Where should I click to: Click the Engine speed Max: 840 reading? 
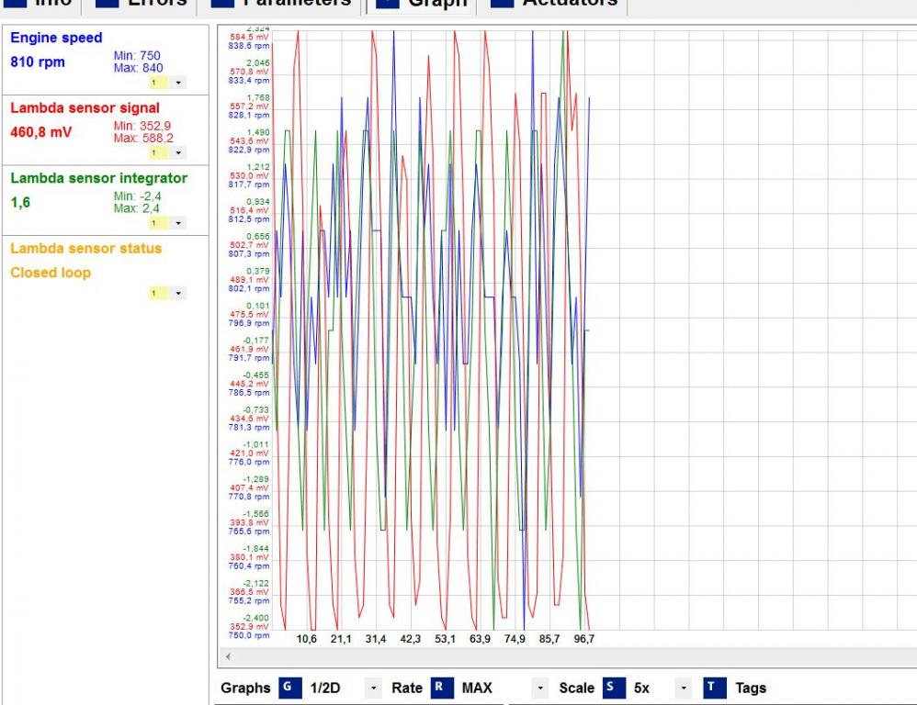138,68
